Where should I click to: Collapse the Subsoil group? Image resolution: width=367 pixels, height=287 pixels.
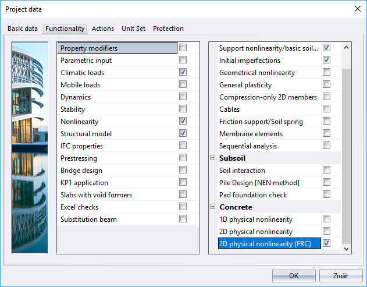tap(213, 158)
